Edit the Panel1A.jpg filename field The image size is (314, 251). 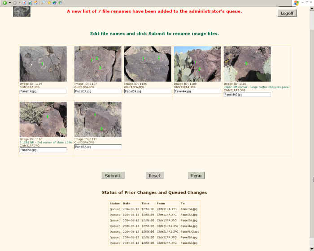43,91
